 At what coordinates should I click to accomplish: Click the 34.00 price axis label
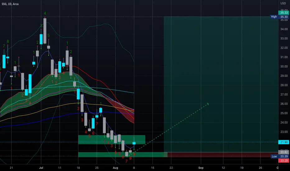click(284, 29)
